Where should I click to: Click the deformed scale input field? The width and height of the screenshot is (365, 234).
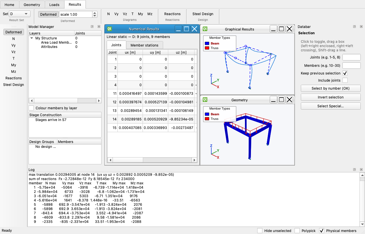pyautogui.click(x=76, y=14)
